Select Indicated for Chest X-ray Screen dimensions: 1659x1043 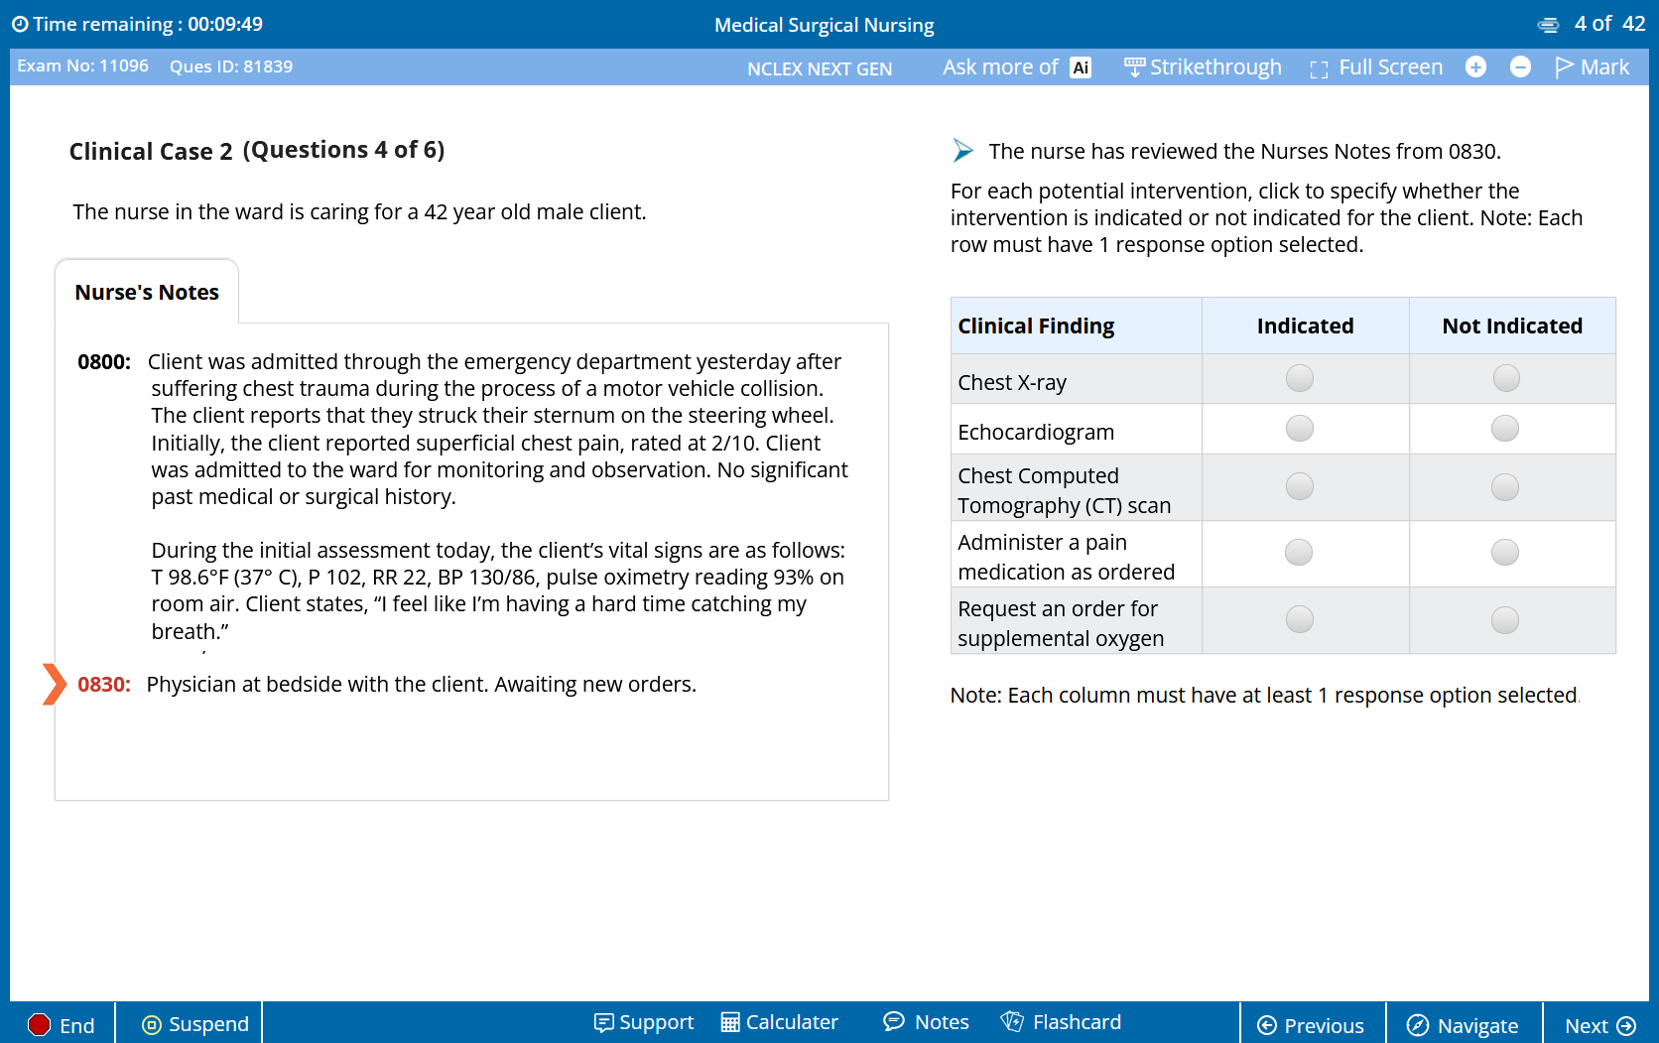coord(1299,378)
